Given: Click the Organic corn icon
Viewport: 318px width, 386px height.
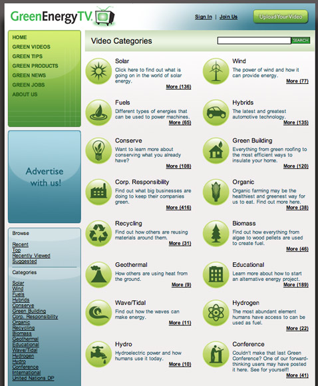Looking at the screenshot, I should 216,192.
